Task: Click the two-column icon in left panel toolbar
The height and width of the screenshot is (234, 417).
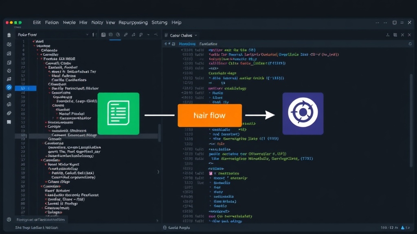Action: (111, 35)
